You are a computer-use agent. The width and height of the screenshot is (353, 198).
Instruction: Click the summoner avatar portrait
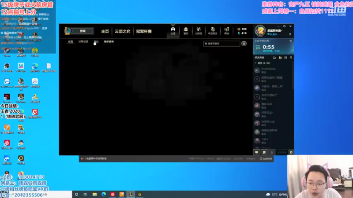pos(260,30)
